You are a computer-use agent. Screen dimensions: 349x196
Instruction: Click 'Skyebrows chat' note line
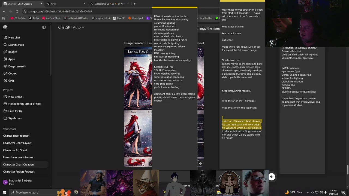pyautogui.click(x=230, y=60)
